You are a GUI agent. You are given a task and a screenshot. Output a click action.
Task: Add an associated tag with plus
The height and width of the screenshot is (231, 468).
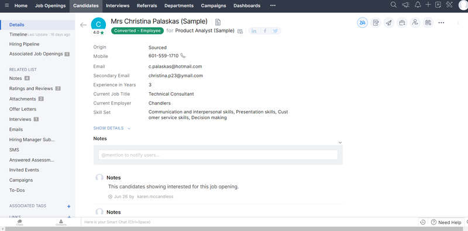click(x=68, y=206)
